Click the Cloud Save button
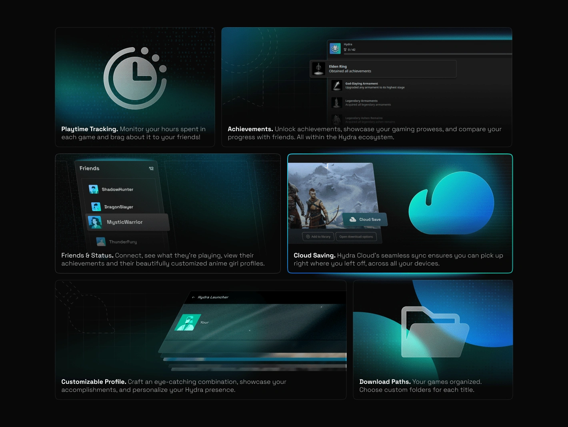This screenshot has height=427, width=568. click(365, 219)
